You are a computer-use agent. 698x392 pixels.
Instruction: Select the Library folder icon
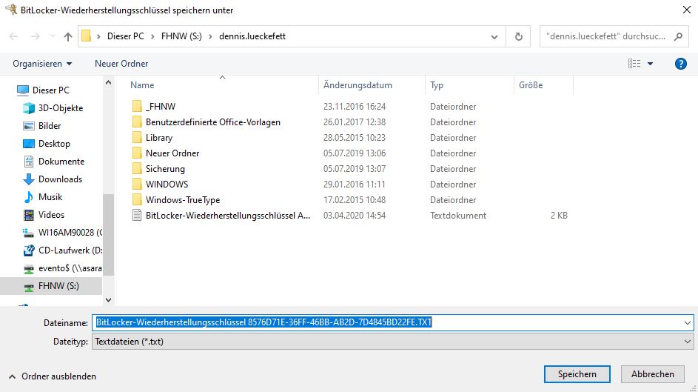click(x=137, y=138)
